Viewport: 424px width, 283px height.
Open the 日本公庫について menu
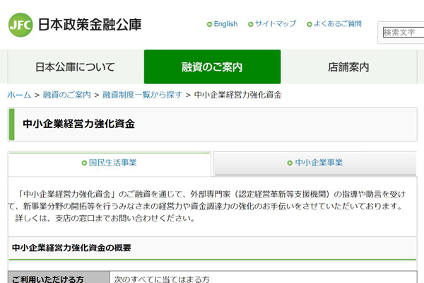[76, 67]
